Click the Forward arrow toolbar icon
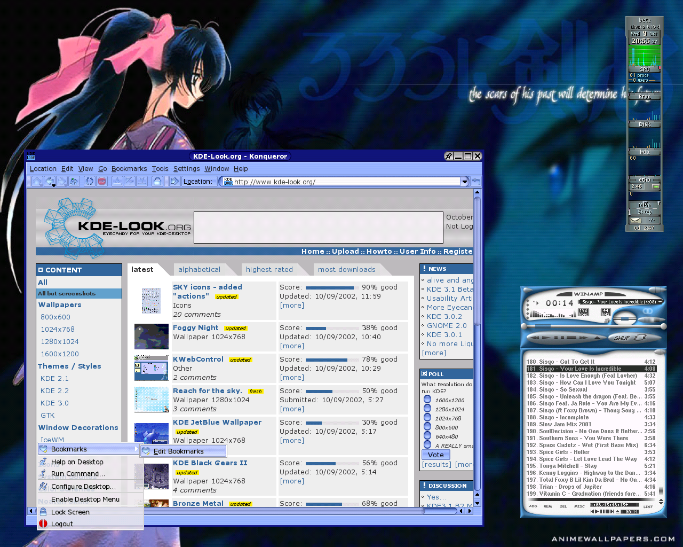The width and height of the screenshot is (683, 547). [62, 181]
